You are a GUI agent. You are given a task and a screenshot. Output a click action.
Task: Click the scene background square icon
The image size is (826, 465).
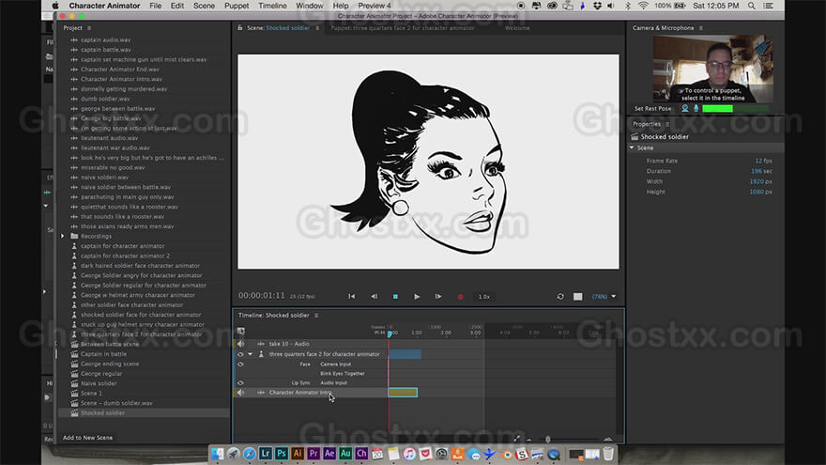[578, 296]
